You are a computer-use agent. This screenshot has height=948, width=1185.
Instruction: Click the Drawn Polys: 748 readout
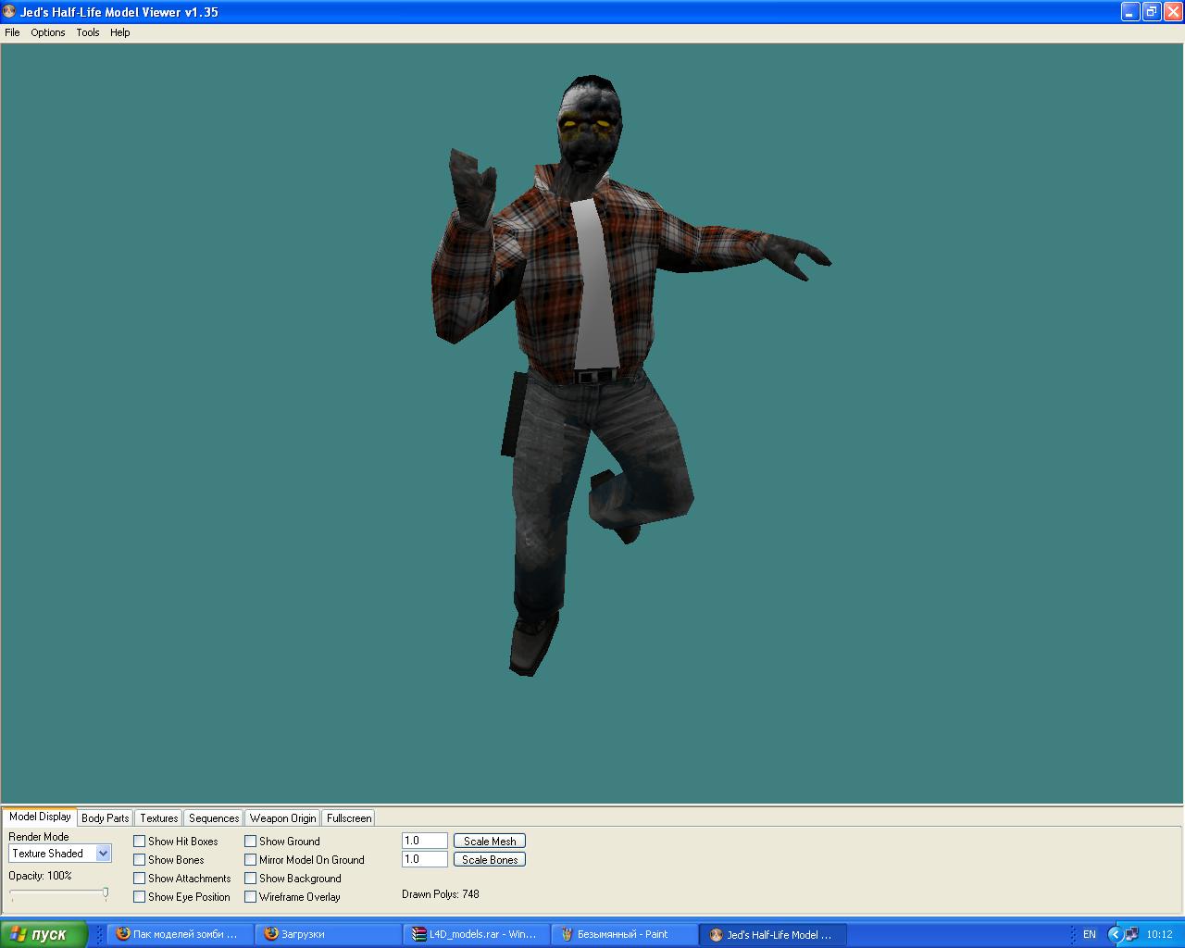click(x=441, y=894)
